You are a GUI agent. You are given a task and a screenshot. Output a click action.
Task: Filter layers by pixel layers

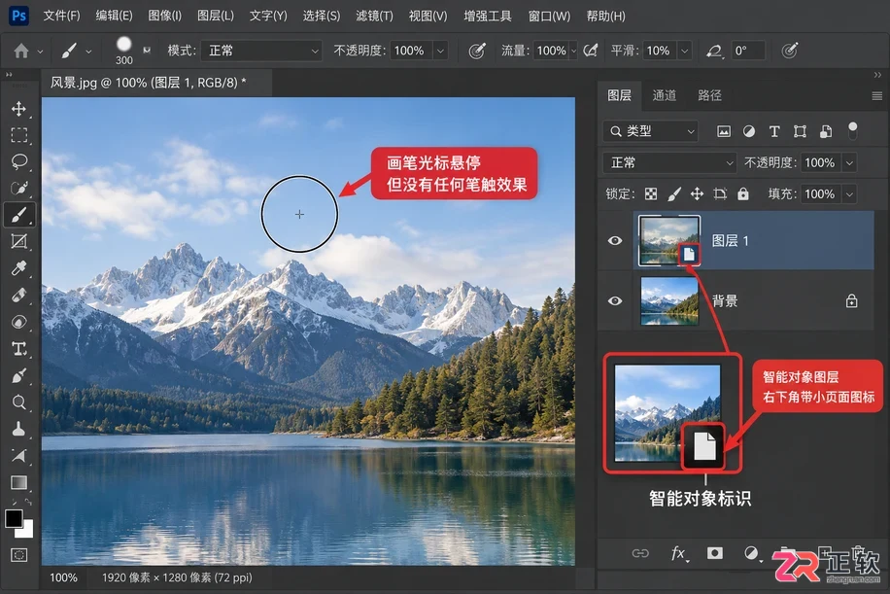[723, 132]
